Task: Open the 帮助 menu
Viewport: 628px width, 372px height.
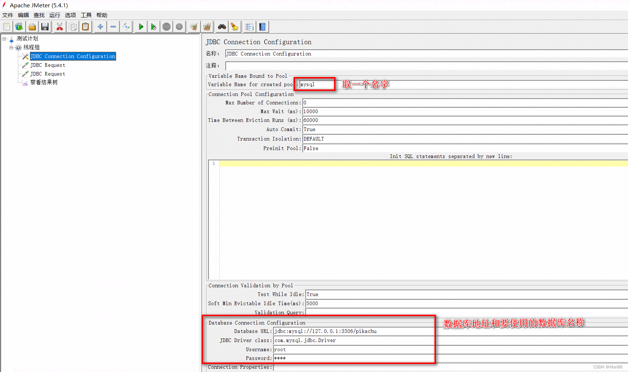Action: (102, 15)
